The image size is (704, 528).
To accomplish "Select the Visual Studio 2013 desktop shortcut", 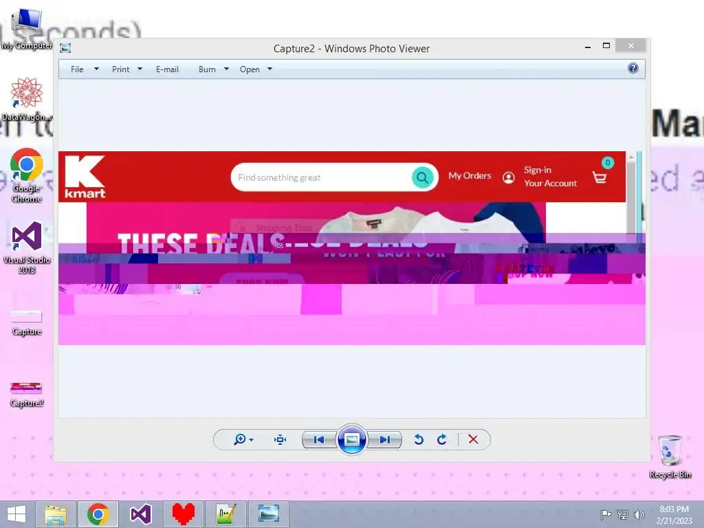I will click(27, 247).
